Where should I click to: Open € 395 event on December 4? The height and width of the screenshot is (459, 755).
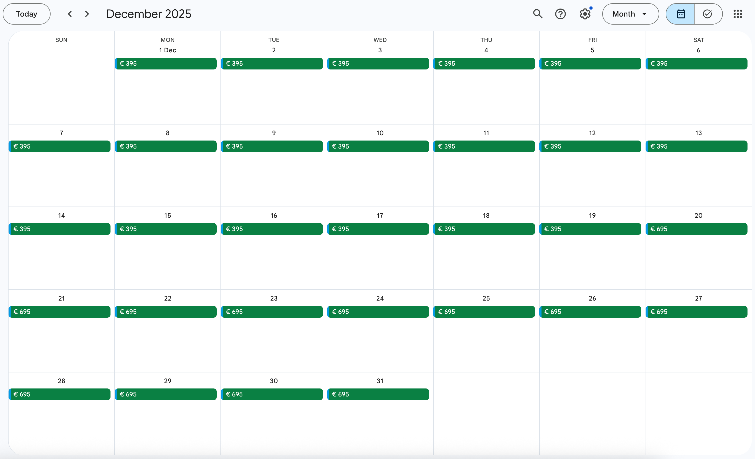[484, 64]
